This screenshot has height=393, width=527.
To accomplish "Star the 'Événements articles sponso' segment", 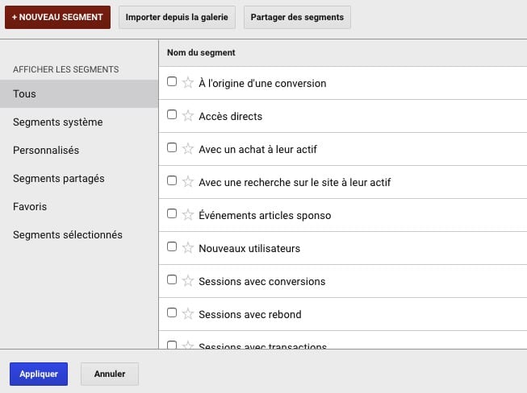I will click(188, 214).
